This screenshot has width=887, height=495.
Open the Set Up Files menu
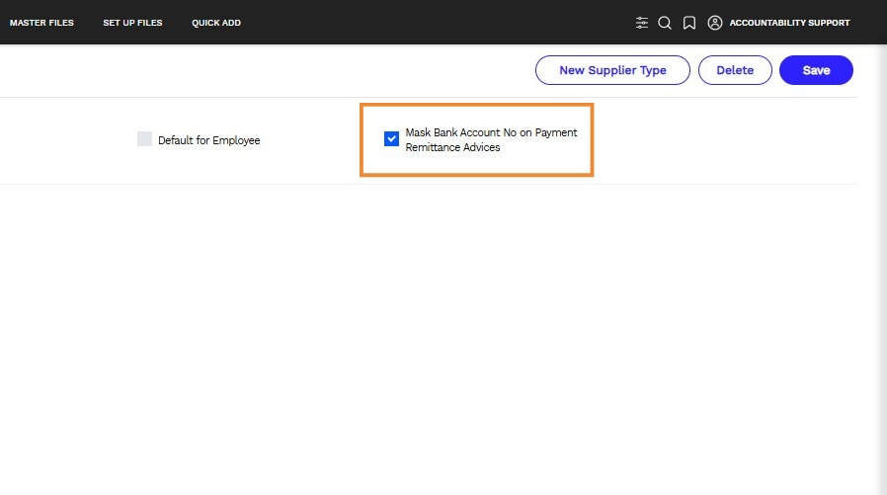tap(132, 23)
